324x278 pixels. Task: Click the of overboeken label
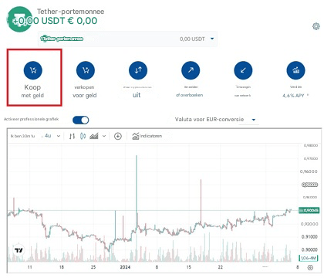click(x=189, y=95)
